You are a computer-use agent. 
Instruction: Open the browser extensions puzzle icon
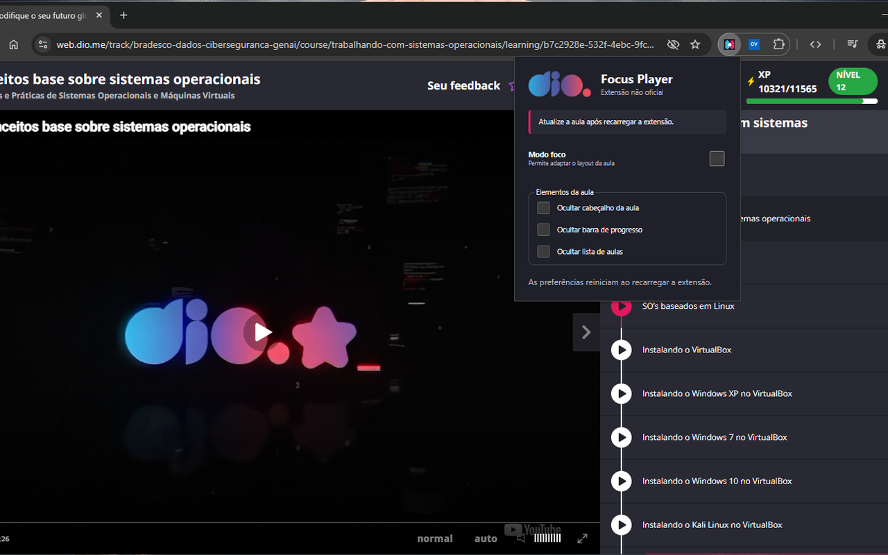tap(778, 44)
